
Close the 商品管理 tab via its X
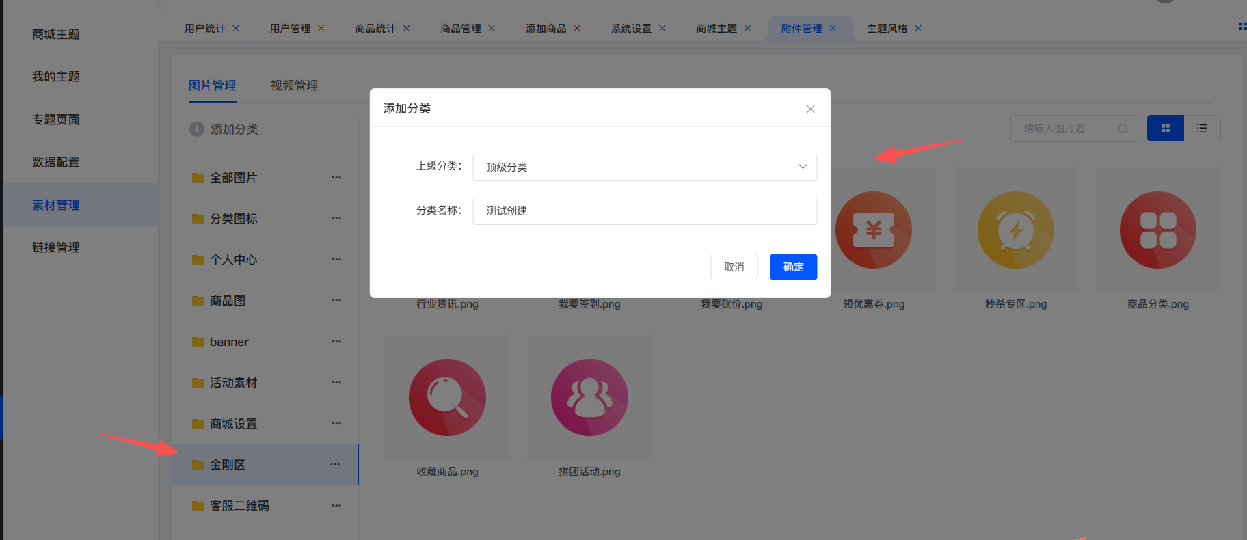(492, 29)
